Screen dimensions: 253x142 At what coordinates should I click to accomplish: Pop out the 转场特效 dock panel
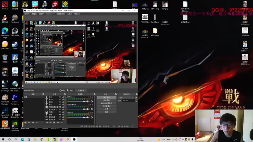point(137,94)
